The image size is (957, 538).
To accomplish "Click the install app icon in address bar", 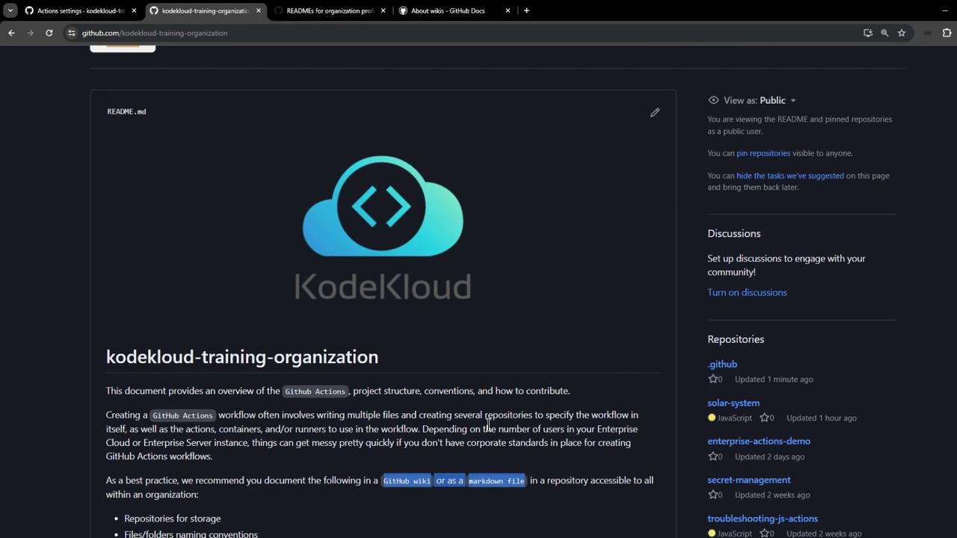I will pos(868,33).
